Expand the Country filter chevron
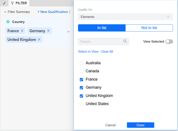178x131 pixels. (68, 31)
